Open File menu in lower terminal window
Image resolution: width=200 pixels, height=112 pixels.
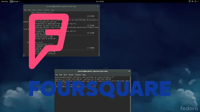(56, 75)
